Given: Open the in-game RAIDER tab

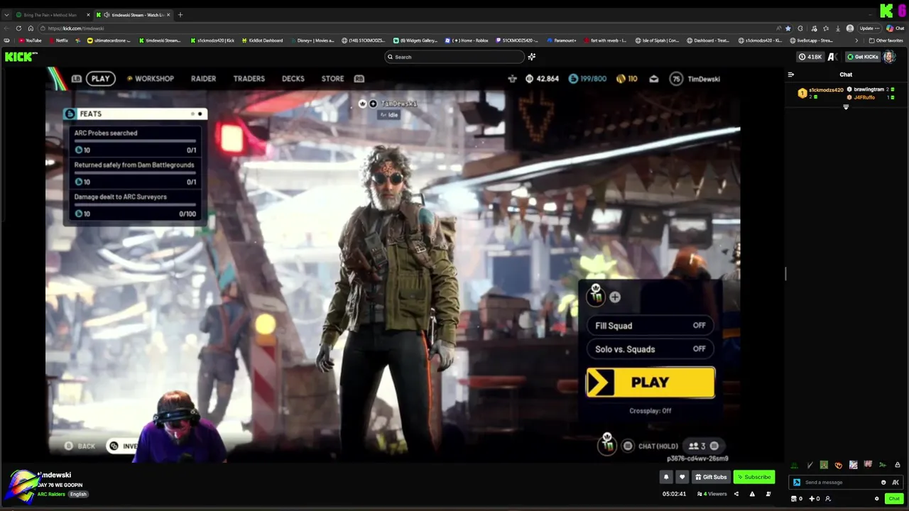Looking at the screenshot, I should [x=203, y=79].
